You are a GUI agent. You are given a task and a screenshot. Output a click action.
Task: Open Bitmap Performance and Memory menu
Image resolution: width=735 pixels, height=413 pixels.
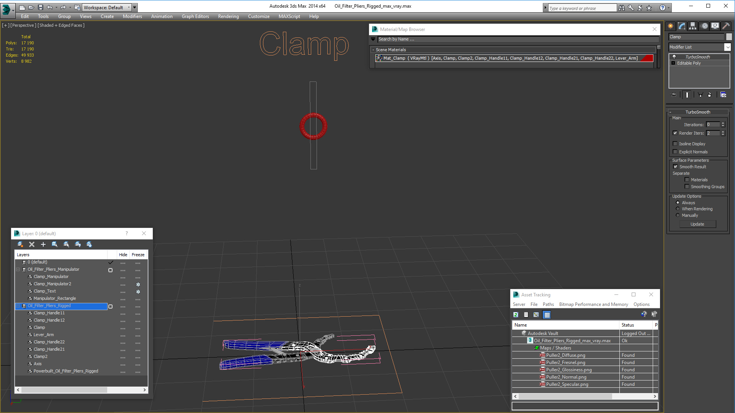593,304
